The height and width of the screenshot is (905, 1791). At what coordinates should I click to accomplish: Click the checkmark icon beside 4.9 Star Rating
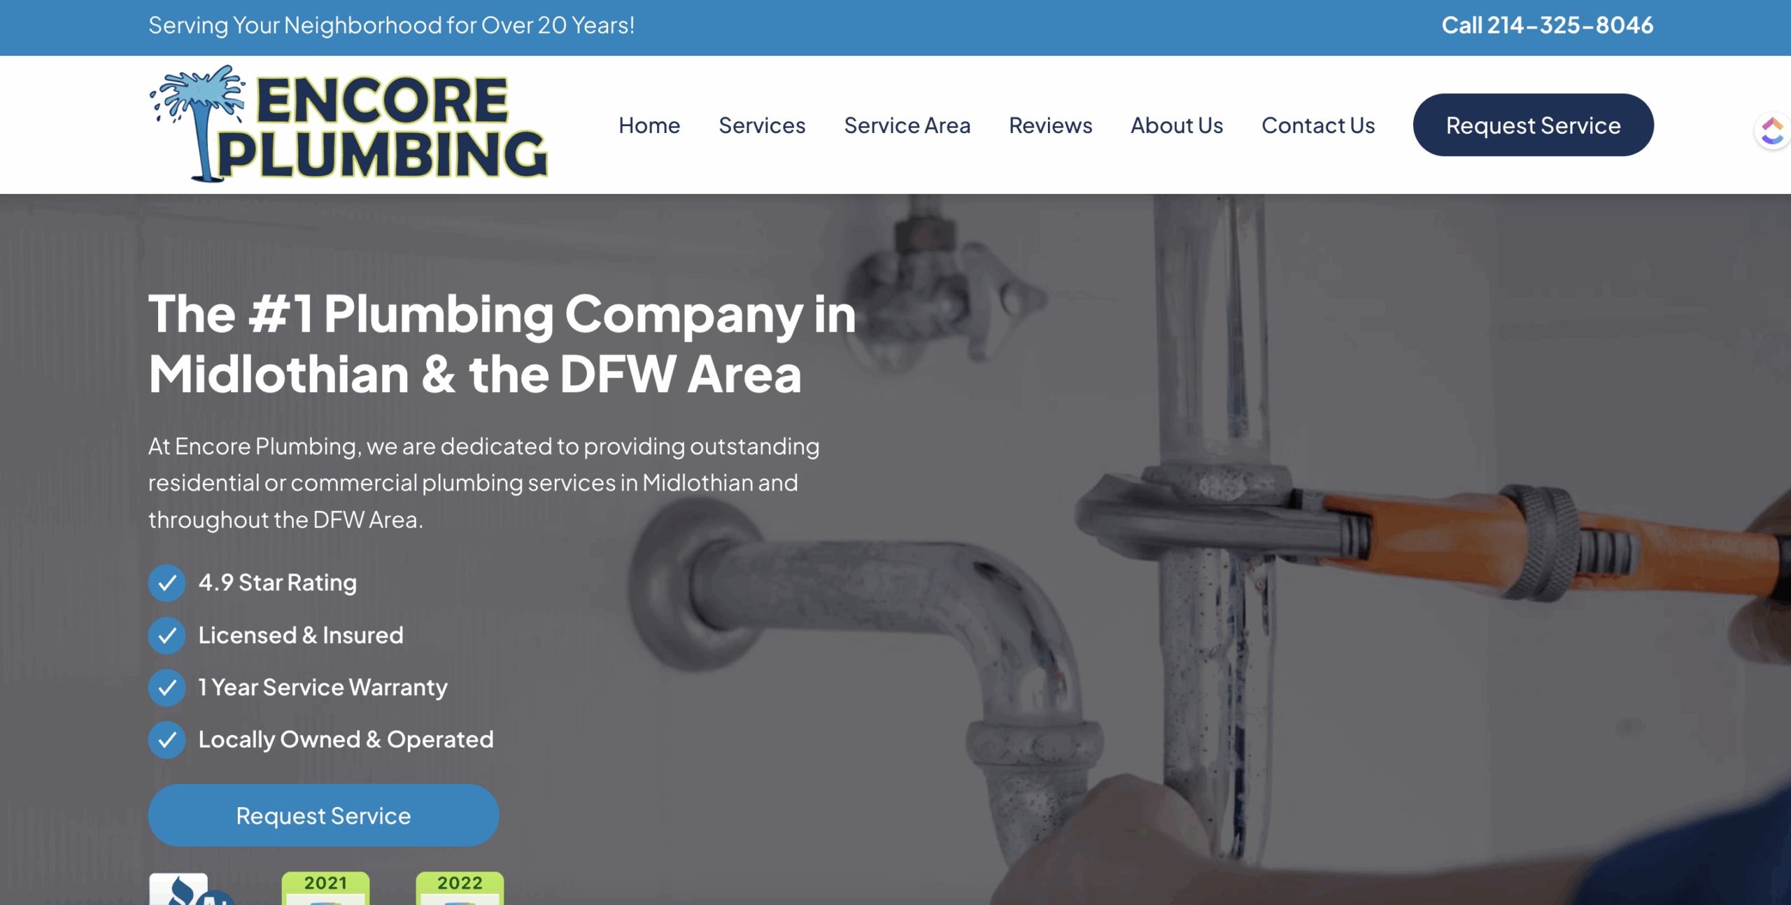click(167, 582)
